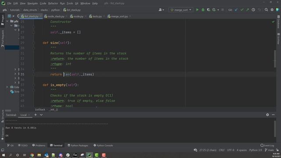Click the terminal panel vertical scrollbar
The height and width of the screenshot is (158, 281).
[x=275, y=129]
